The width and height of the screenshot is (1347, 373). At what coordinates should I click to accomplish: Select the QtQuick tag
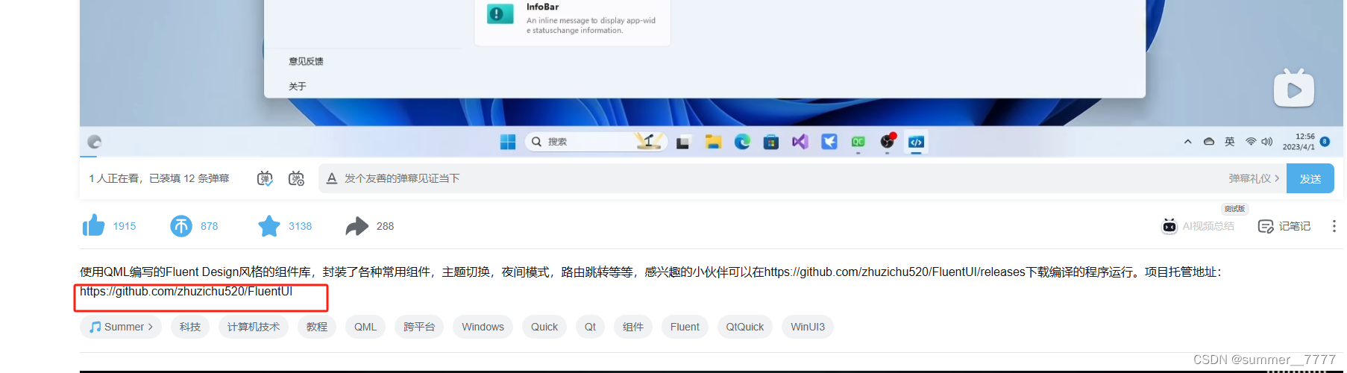point(745,327)
